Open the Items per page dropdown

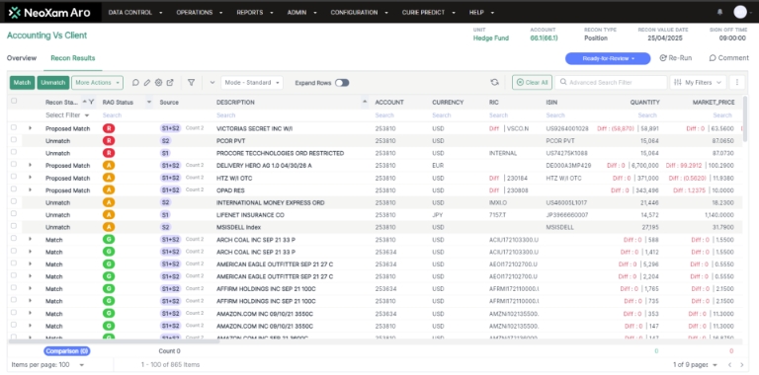pos(47,365)
